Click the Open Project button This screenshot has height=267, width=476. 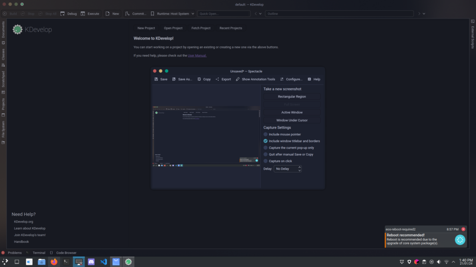click(173, 28)
